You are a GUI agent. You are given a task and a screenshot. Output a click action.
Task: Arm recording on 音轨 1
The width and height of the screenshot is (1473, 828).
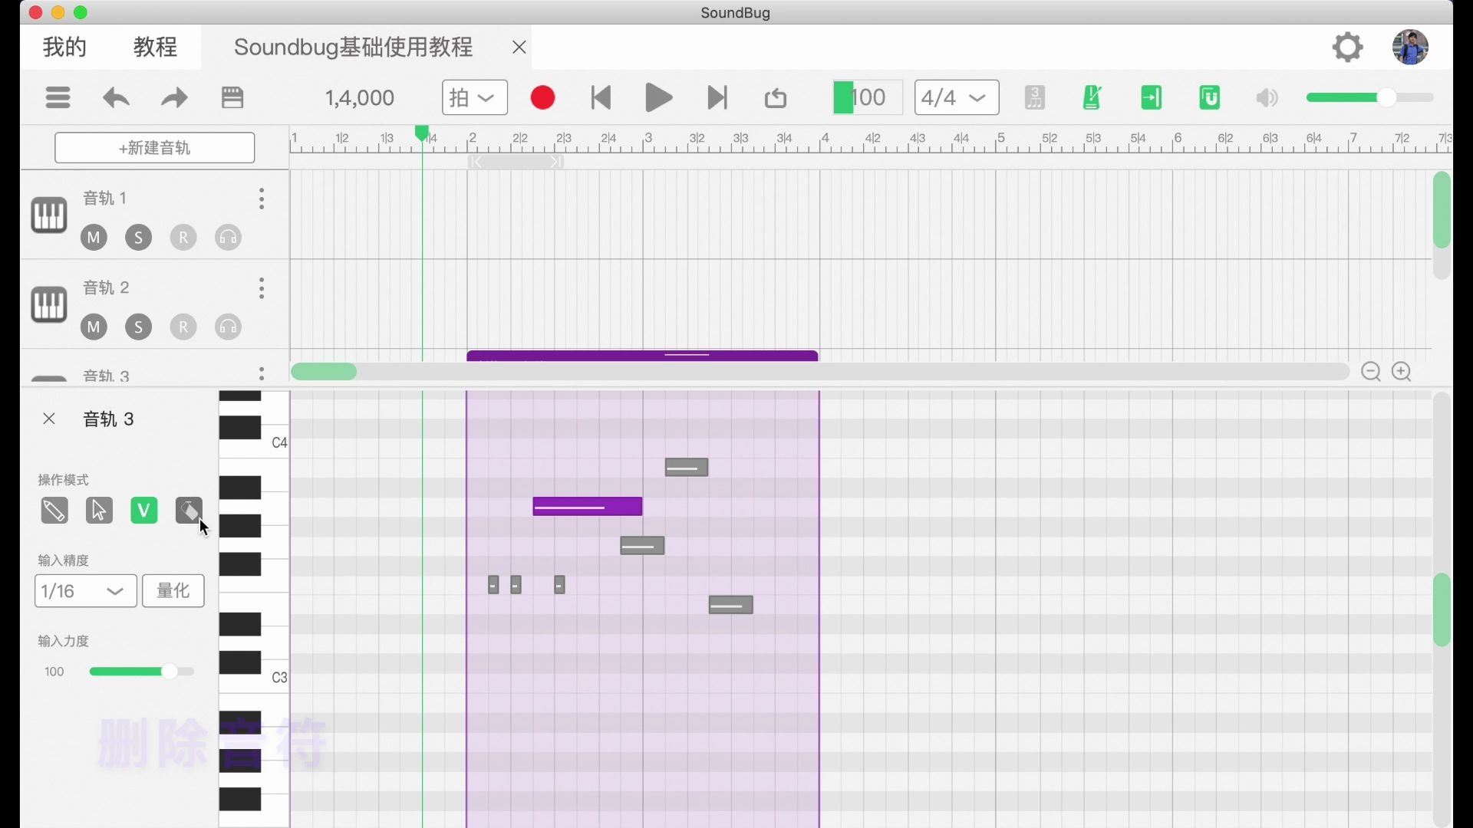(183, 238)
